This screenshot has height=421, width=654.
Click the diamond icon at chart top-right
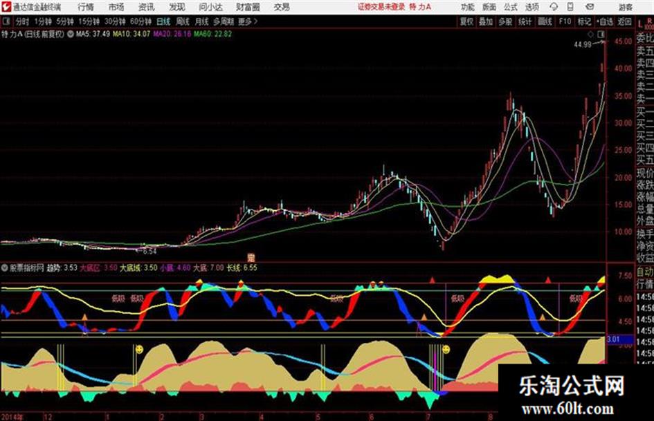pyautogui.click(x=590, y=34)
